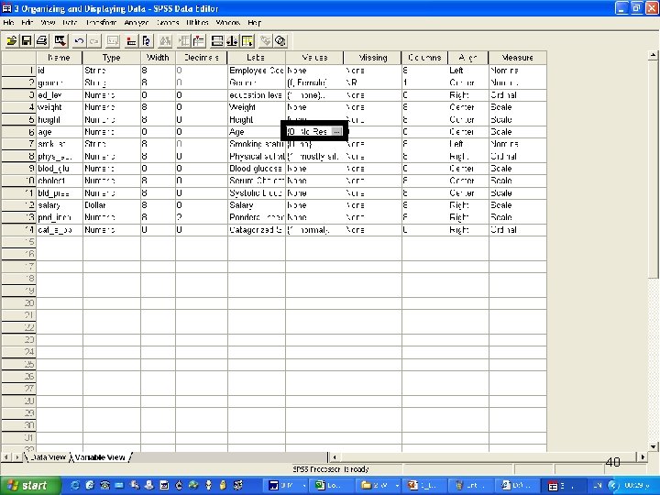Click the Type column header
660x495 pixels.
[112, 58]
